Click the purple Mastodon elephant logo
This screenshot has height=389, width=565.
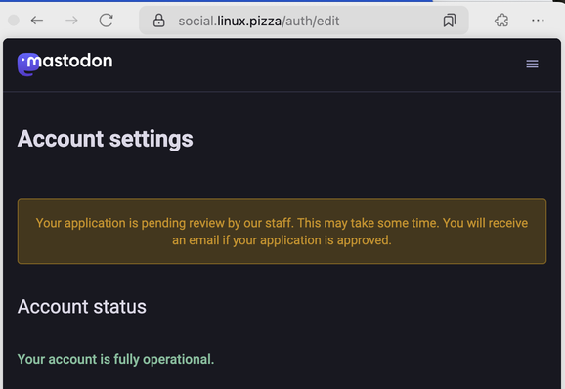[27, 65]
